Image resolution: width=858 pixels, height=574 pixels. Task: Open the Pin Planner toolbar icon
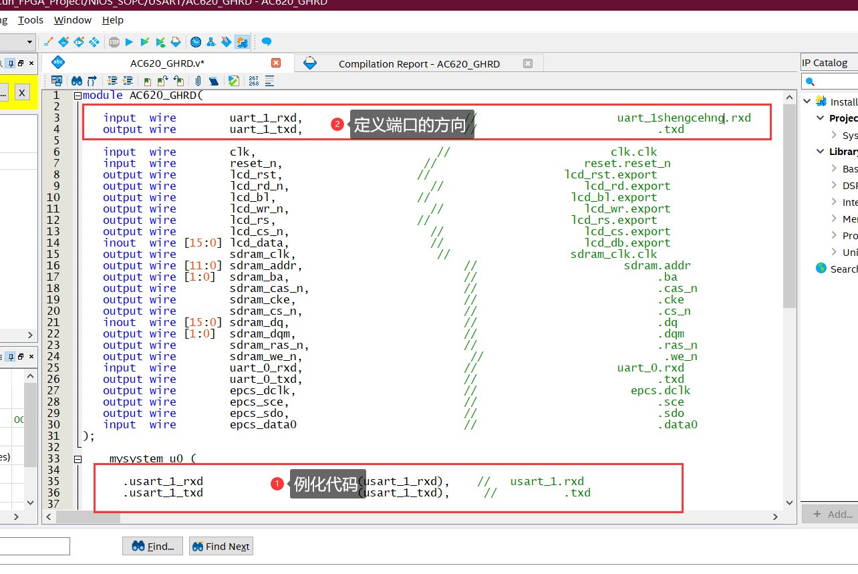(79, 42)
